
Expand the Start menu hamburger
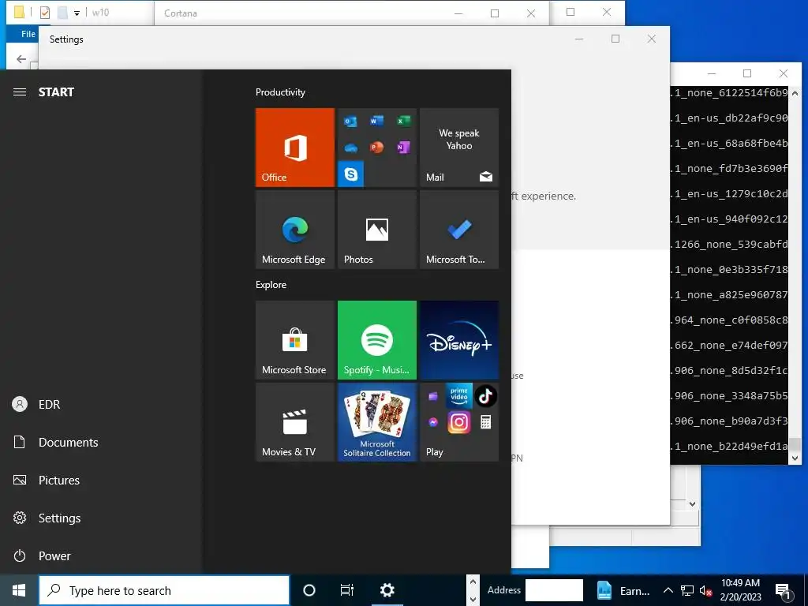point(20,92)
